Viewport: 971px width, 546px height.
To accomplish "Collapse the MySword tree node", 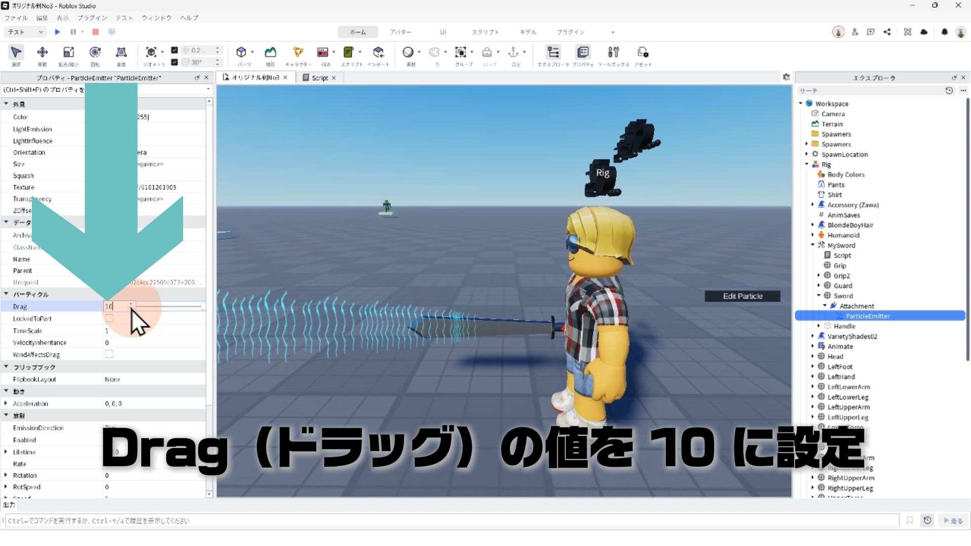I will tap(813, 245).
